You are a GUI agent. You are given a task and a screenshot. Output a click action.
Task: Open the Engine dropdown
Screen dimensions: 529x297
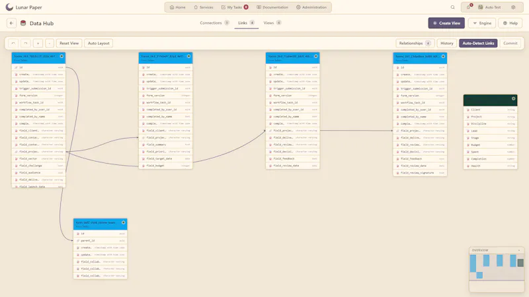tap(482, 23)
